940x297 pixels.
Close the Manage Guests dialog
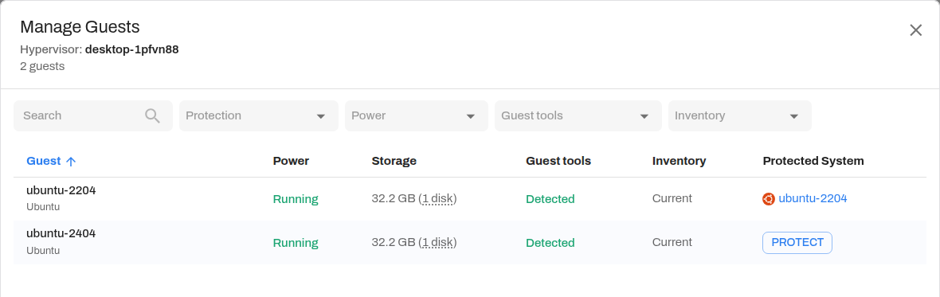[x=915, y=30]
